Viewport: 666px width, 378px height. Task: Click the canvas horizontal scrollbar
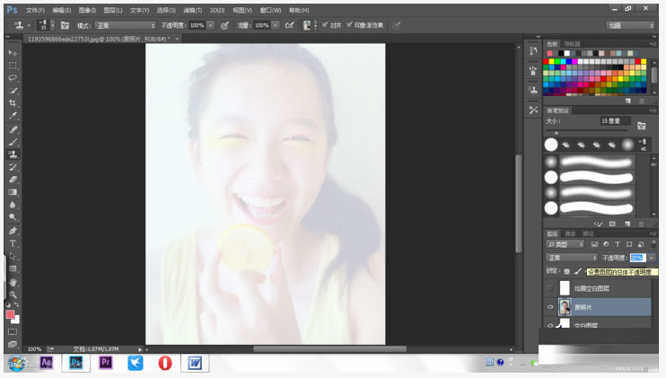click(329, 349)
